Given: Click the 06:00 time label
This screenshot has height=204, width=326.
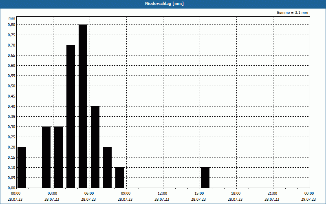Looking at the screenshot, I should pyautogui.click(x=89, y=193).
